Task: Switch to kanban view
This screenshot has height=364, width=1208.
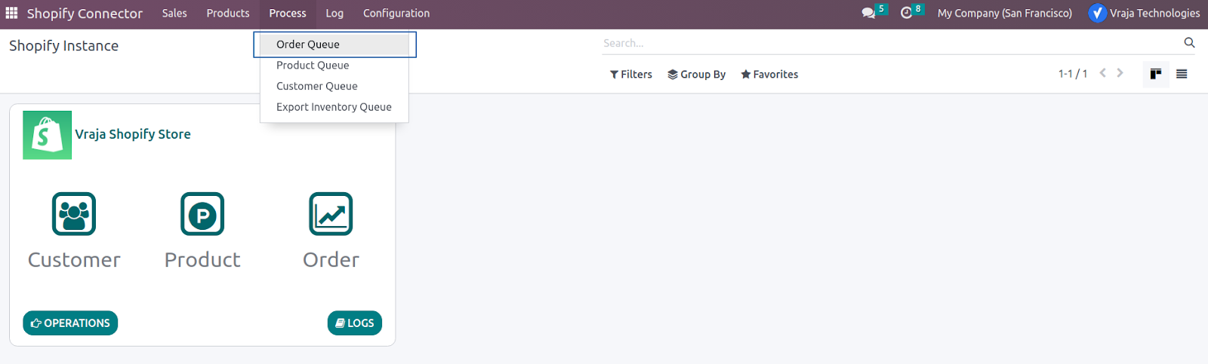Action: [1156, 74]
